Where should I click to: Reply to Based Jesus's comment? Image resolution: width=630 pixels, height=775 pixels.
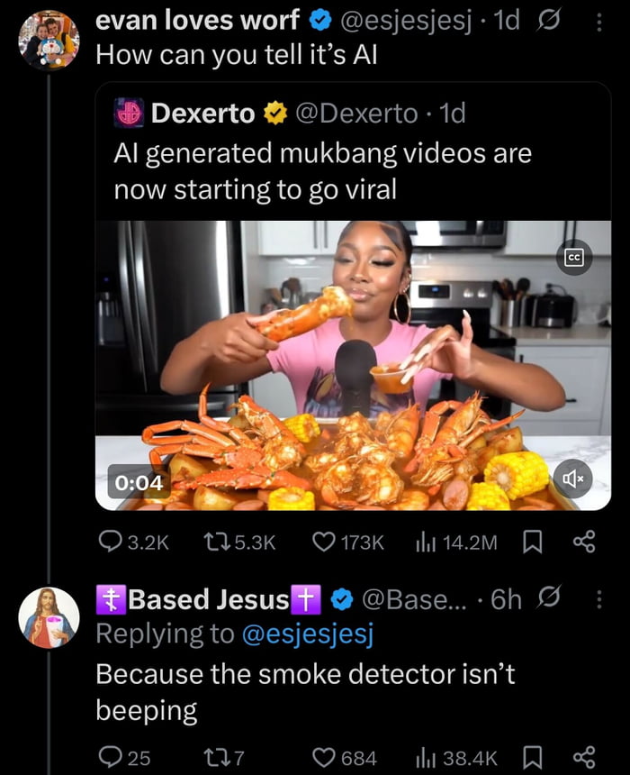(110, 757)
